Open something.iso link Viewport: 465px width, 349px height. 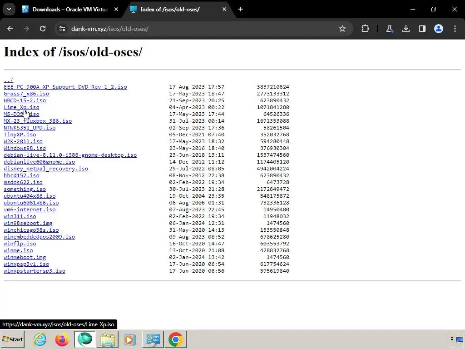25,189
